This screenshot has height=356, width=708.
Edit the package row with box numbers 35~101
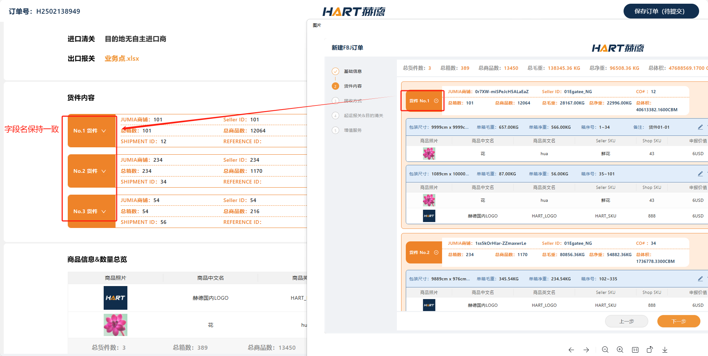point(700,174)
